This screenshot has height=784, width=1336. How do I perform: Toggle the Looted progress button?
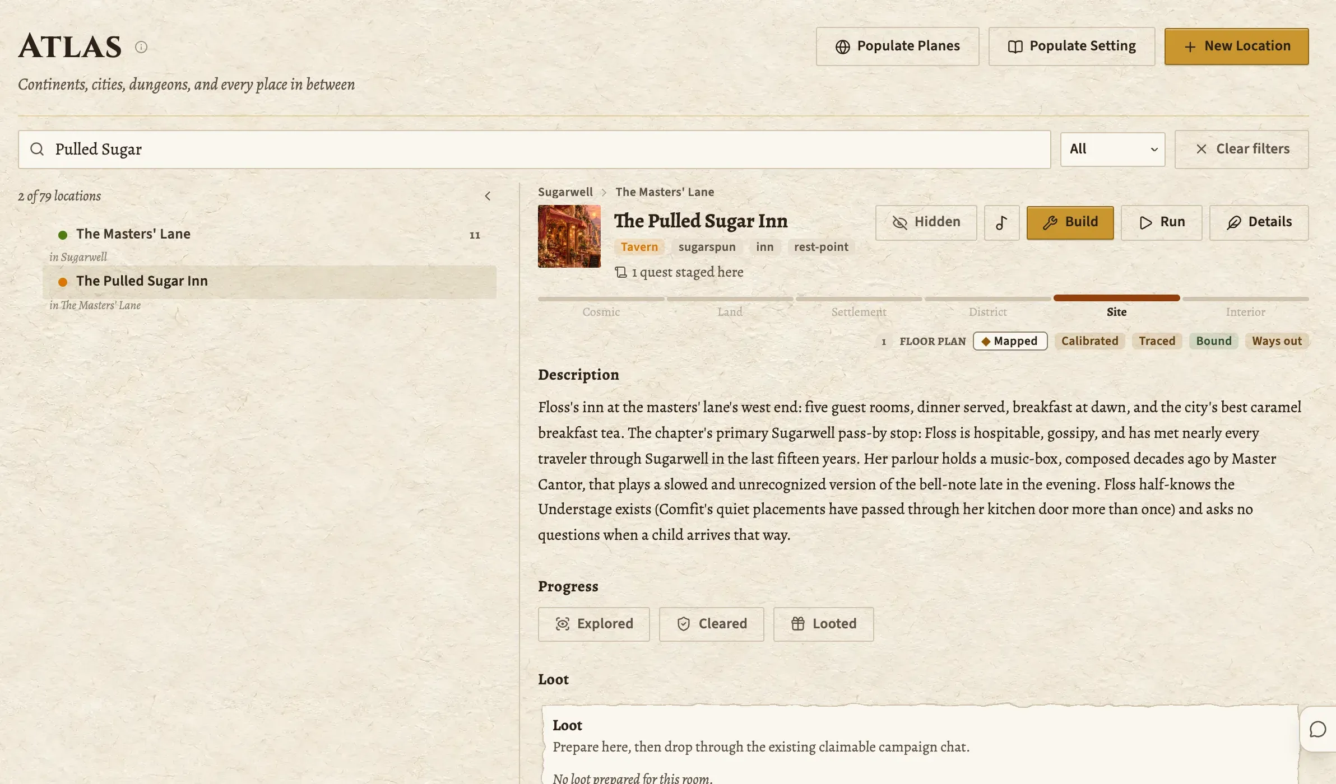[x=823, y=624]
